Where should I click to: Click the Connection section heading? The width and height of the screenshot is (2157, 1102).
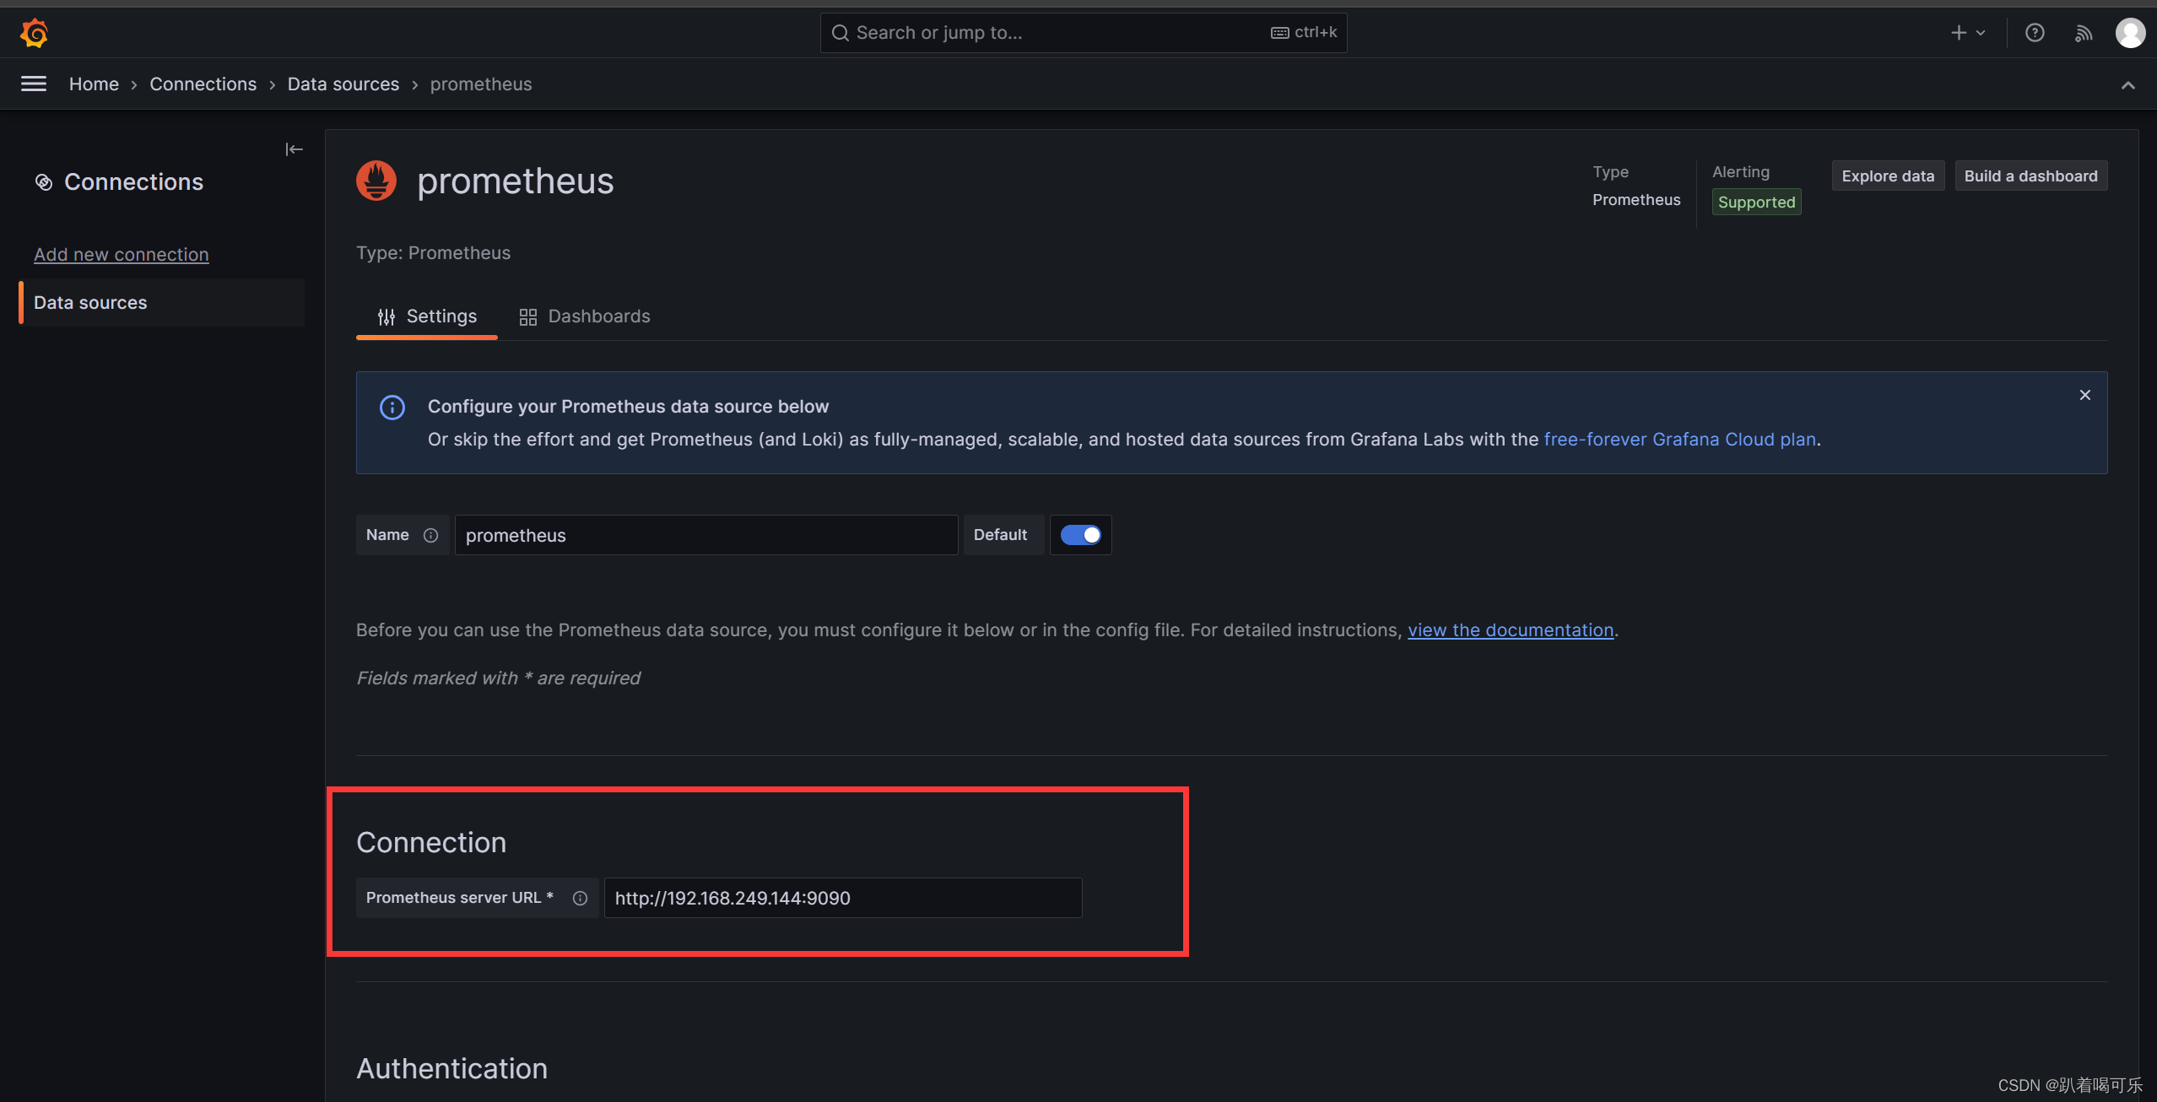(x=431, y=842)
